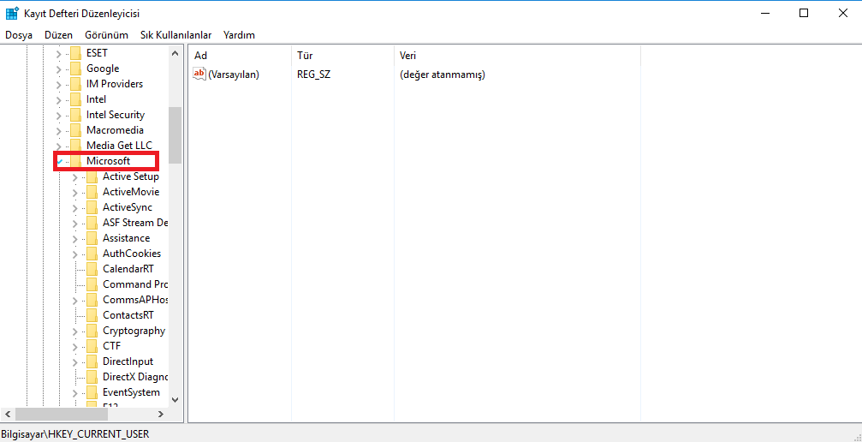Click the Registry Editor icon in title bar
Screen dimensions: 862x442
(x=12, y=13)
